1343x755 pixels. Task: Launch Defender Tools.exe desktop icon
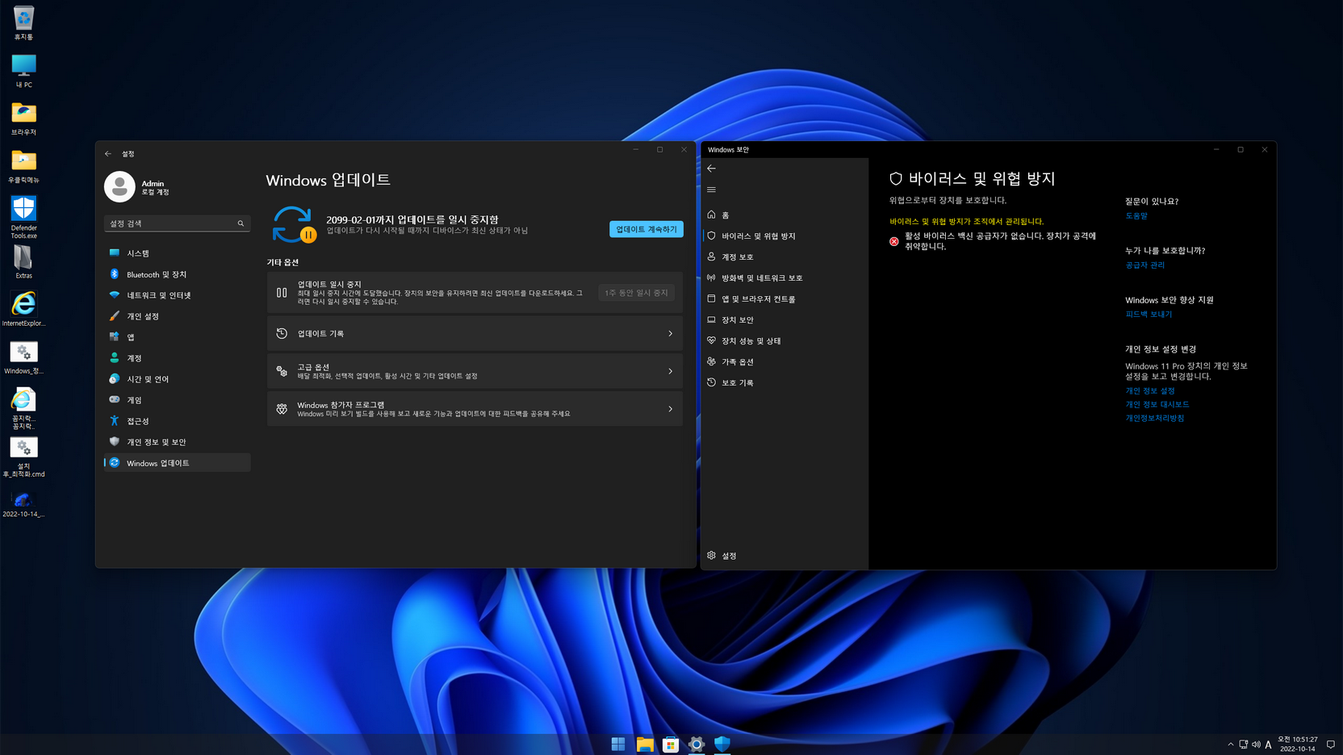click(23, 217)
